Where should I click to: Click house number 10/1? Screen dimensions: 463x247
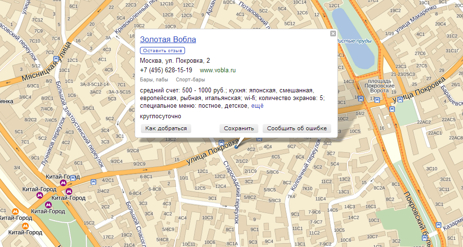(x=184, y=178)
